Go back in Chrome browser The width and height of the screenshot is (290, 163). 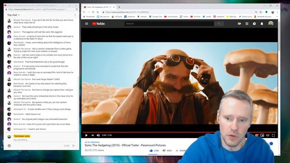click(x=84, y=12)
